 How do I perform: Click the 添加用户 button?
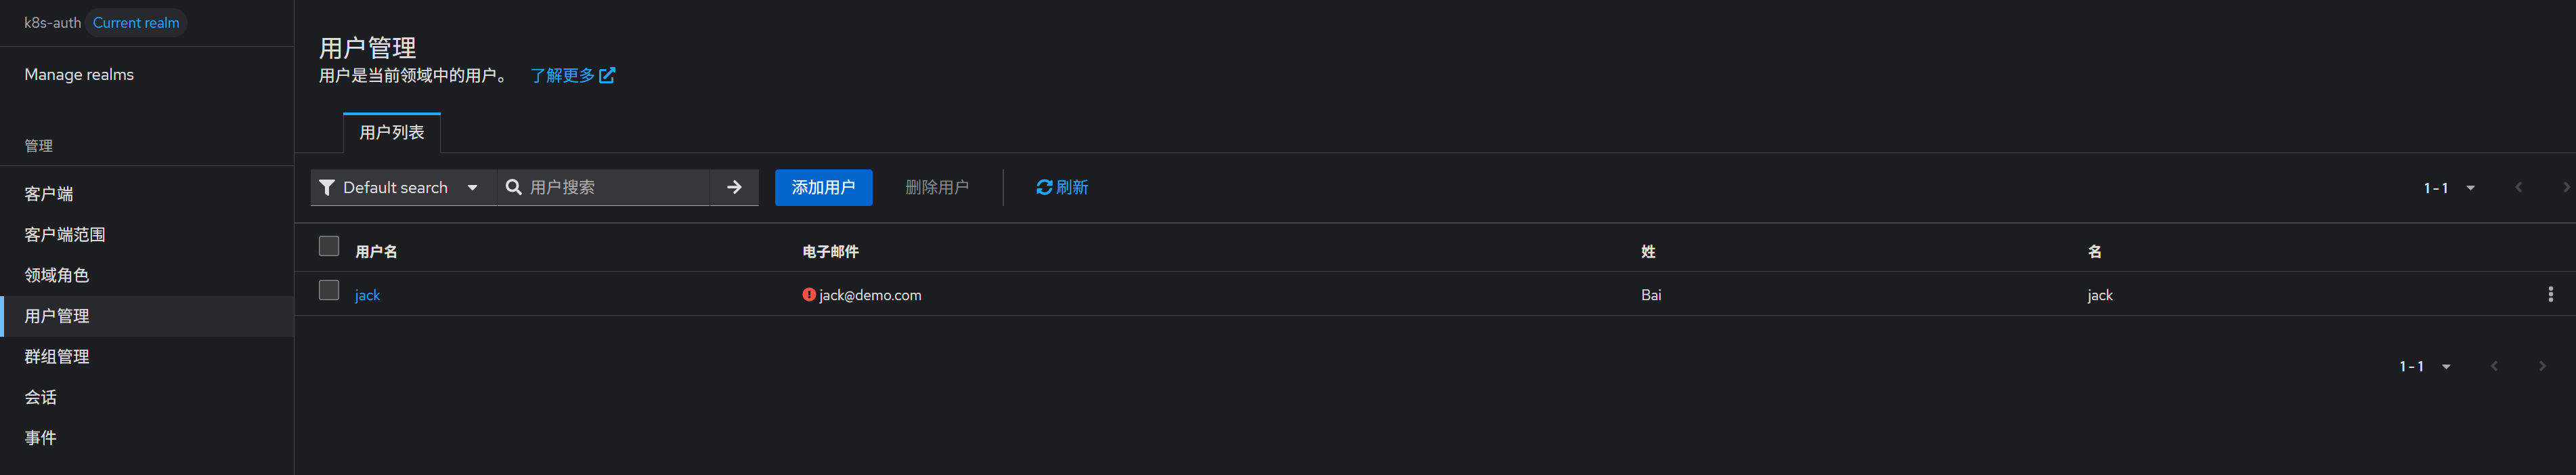point(823,187)
